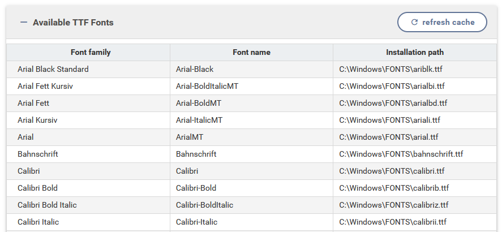The height and width of the screenshot is (232, 502).
Task: Click the Bahnschrift font family cell
Action: (x=38, y=154)
